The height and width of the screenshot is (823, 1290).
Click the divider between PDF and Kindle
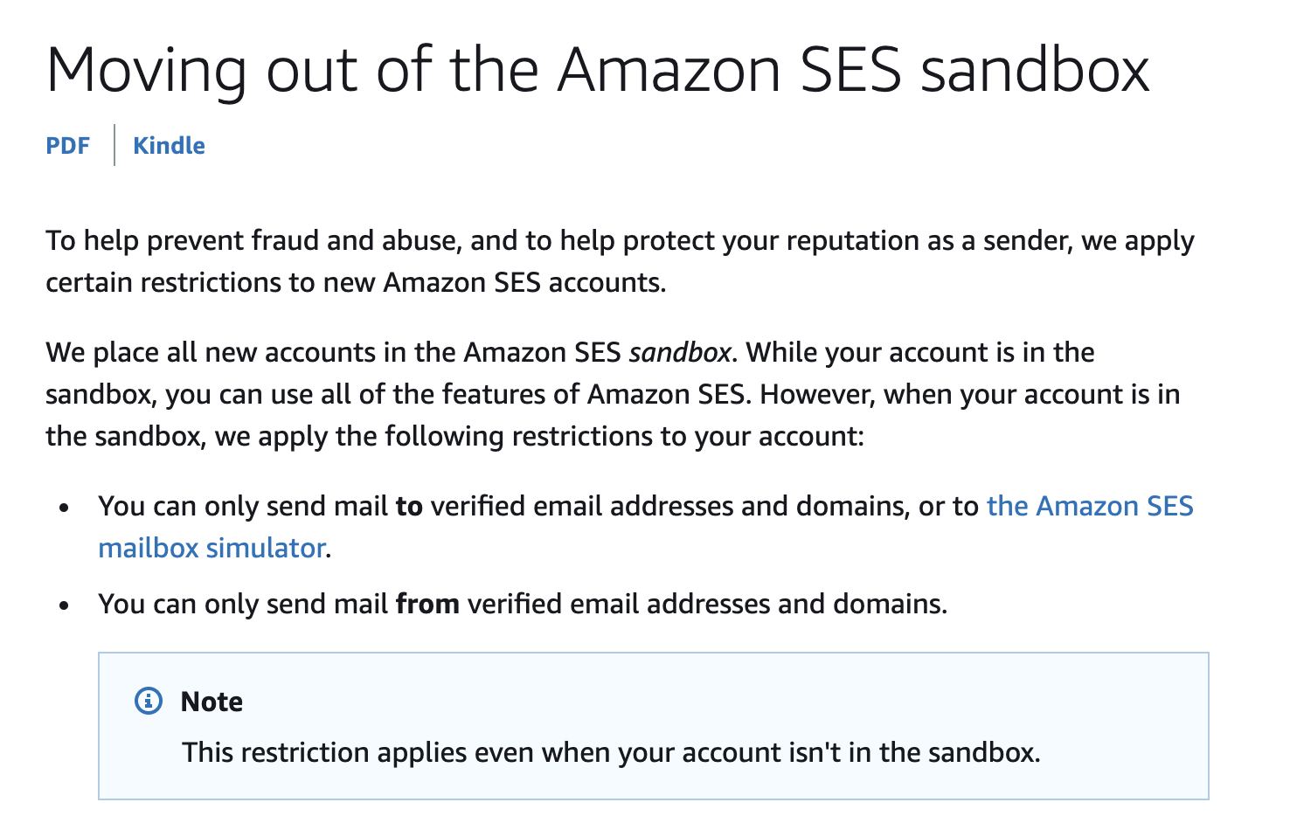[114, 145]
